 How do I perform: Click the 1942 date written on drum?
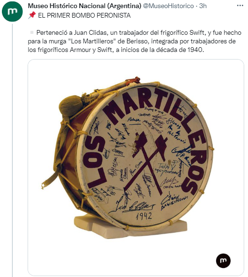tap(144, 215)
